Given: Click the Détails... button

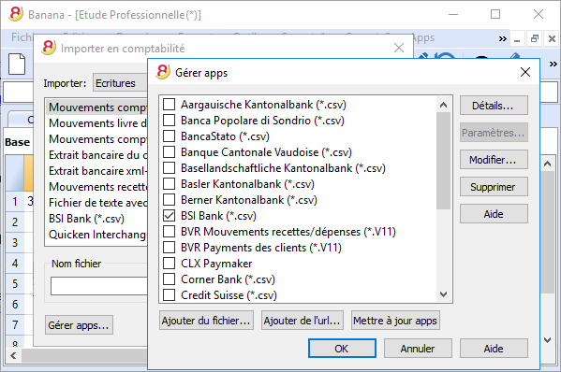Looking at the screenshot, I should click(x=494, y=106).
